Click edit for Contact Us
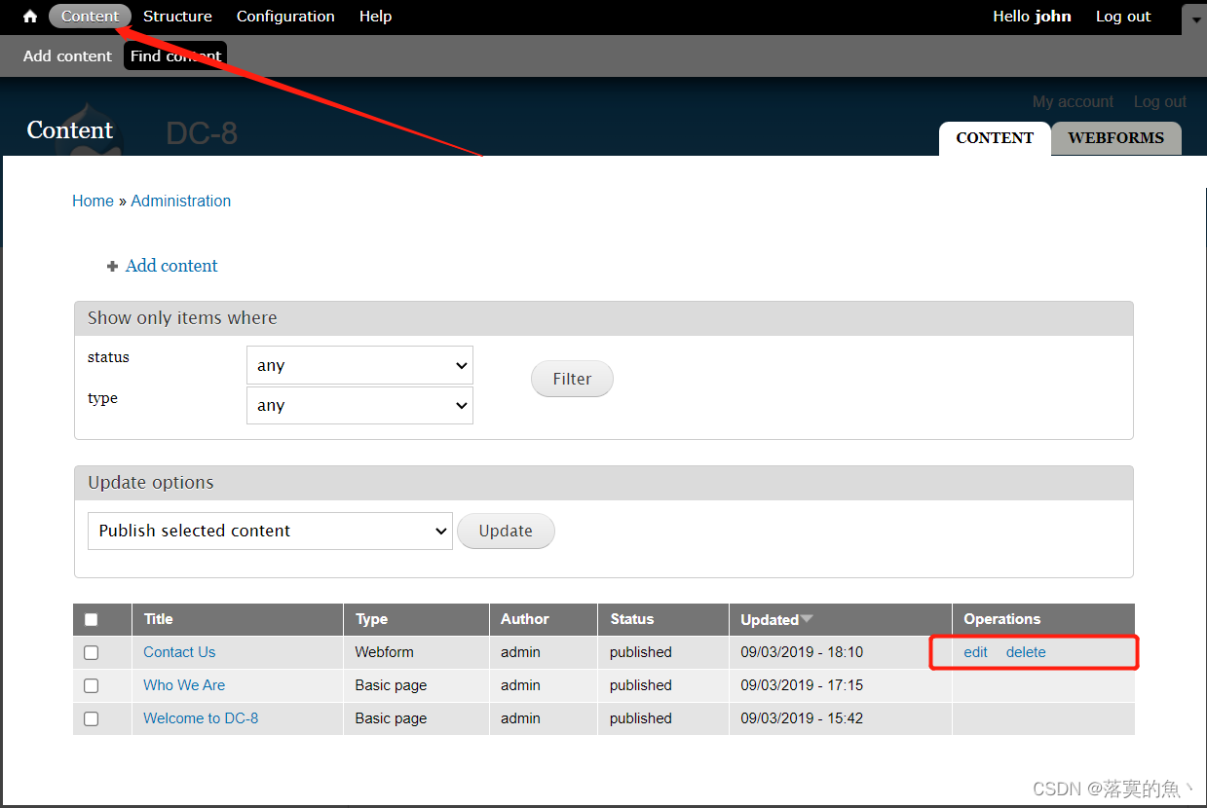The image size is (1207, 808). point(975,652)
